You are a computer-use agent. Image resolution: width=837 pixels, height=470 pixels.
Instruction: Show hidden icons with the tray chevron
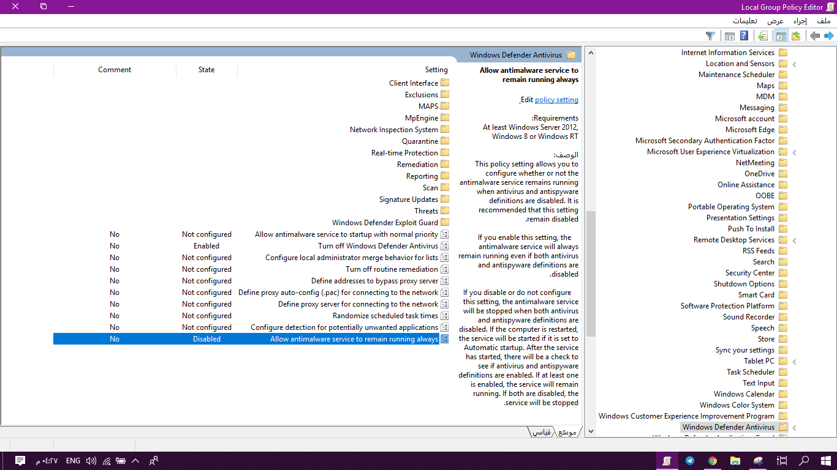pyautogui.click(x=135, y=461)
